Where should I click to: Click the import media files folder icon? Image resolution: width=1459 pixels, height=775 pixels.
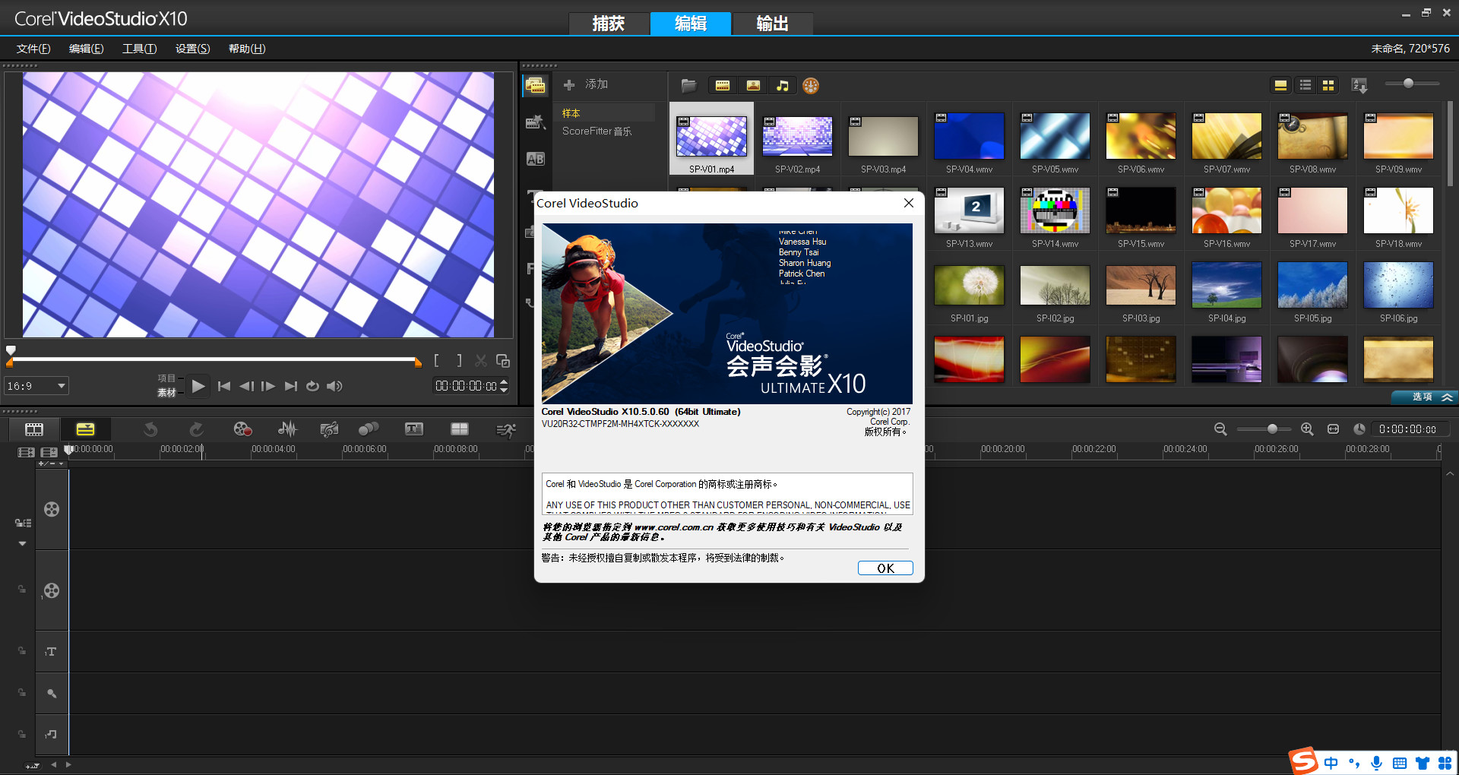tap(688, 85)
